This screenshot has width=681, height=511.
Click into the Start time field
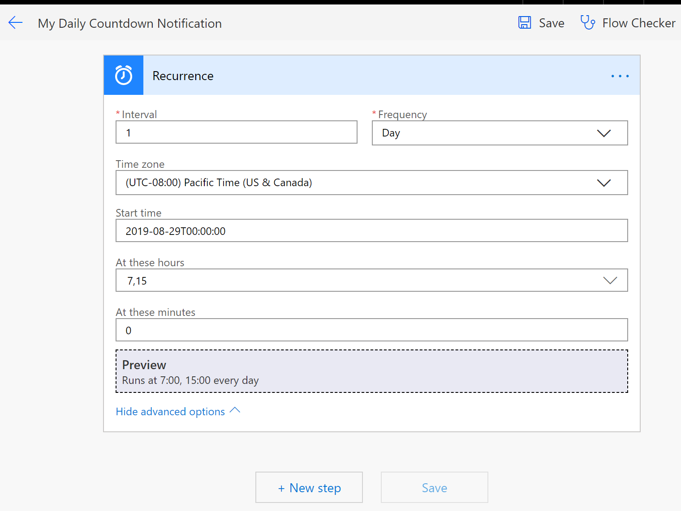(371, 231)
